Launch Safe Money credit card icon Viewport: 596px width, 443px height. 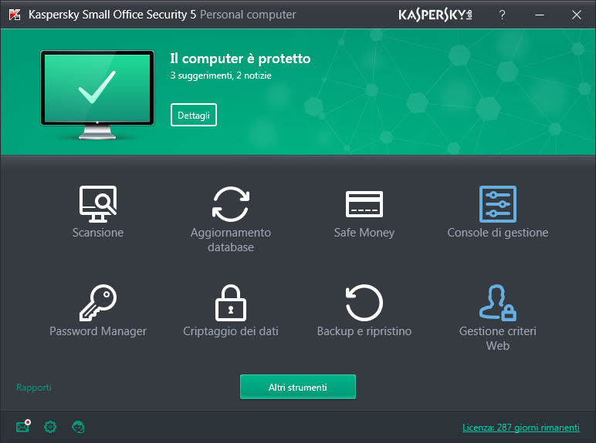pos(364,204)
